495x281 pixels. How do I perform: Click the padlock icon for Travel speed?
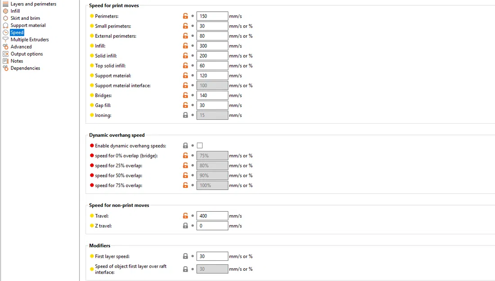pyautogui.click(x=185, y=216)
